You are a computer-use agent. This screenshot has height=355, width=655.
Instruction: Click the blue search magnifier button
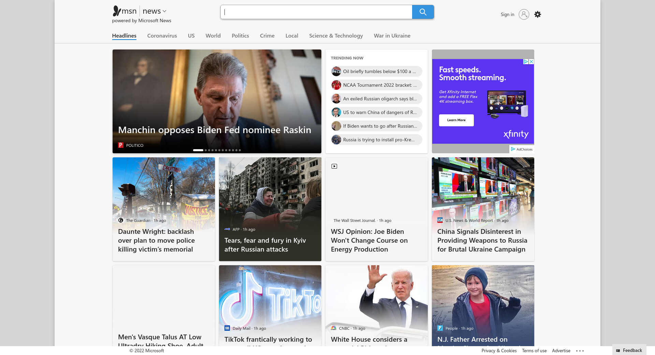tap(423, 12)
